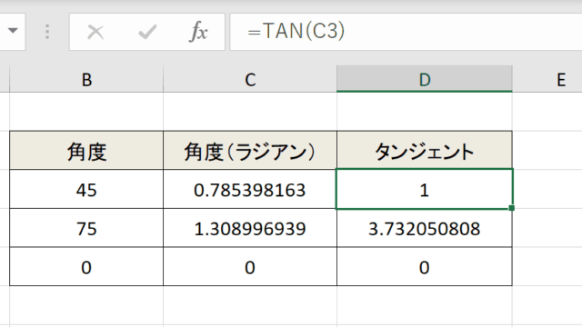Confirm formula with the checkmark icon
Image resolution: width=582 pixels, height=327 pixels.
click(147, 32)
